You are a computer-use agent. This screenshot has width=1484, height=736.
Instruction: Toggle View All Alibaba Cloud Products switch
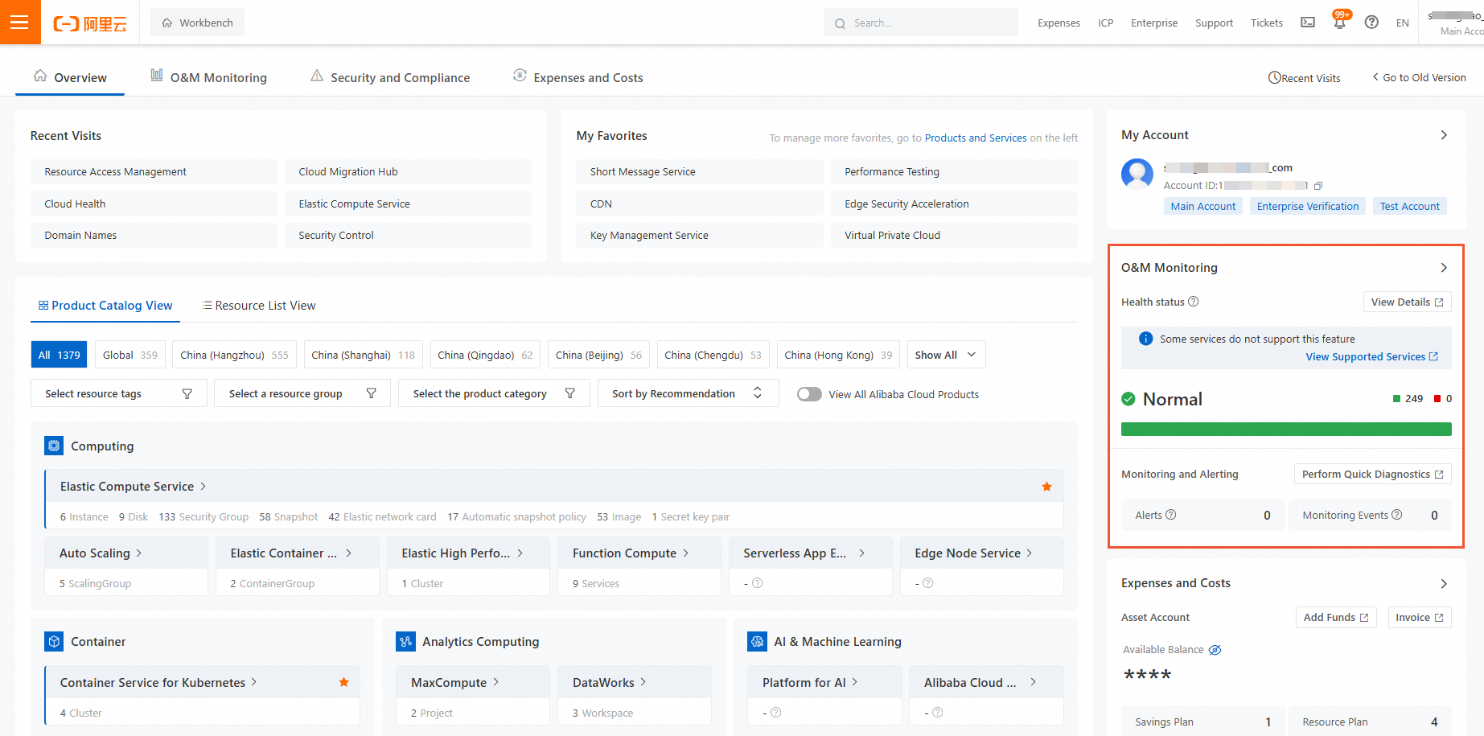[x=809, y=394]
